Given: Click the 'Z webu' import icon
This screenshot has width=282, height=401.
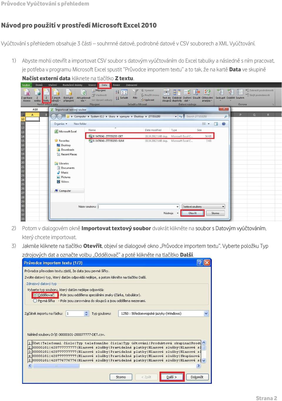Looking at the screenshot, I should click(x=37, y=95).
